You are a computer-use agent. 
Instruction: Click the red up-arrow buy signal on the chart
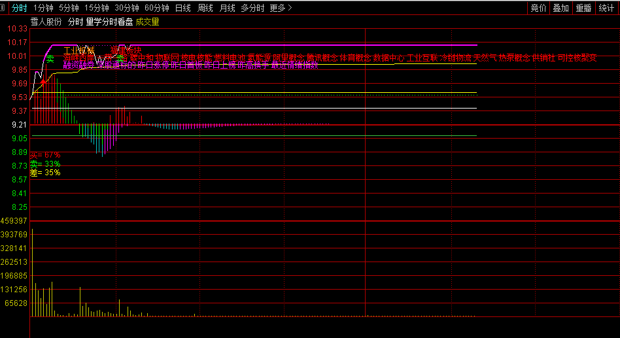tap(43, 82)
